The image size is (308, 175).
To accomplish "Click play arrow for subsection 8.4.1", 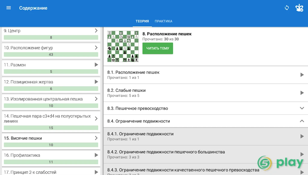I will 302,136.
